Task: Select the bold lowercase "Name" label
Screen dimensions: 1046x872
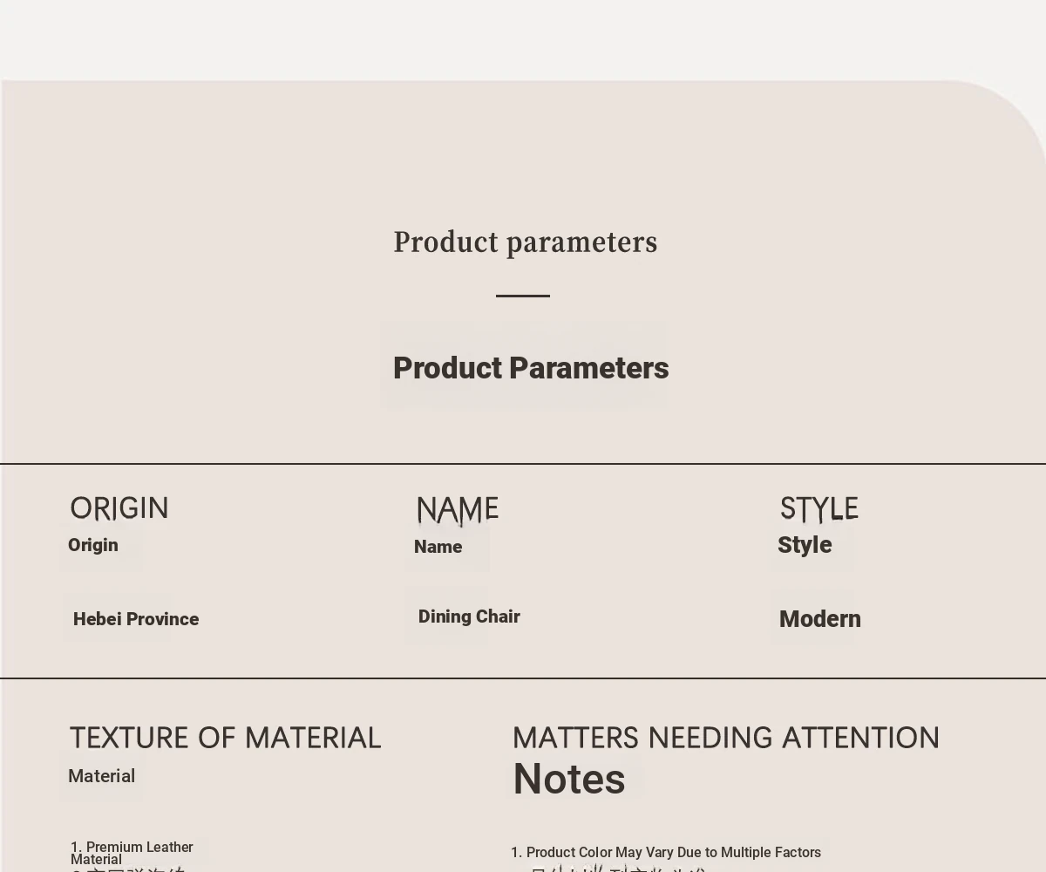Action: (438, 547)
